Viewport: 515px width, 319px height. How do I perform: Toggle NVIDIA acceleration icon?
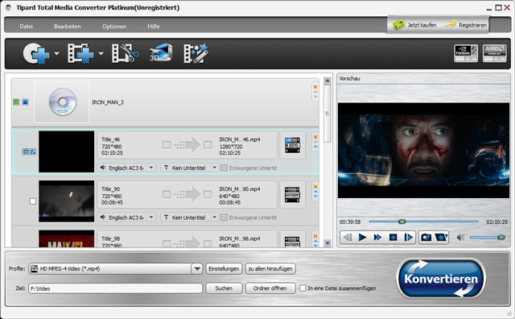click(x=466, y=53)
